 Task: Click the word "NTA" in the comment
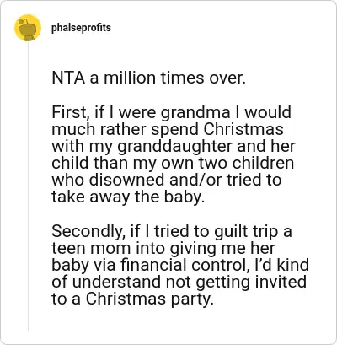68,78
